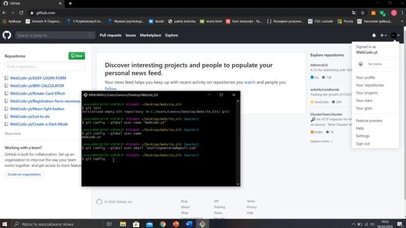The width and height of the screenshot is (406, 228).
Task: Reload the current page
Action: [x=21, y=13]
